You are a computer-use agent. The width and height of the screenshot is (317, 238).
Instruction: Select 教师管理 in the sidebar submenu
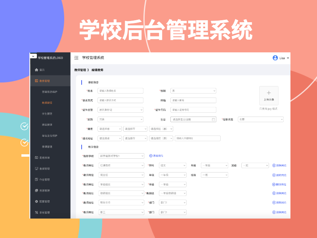pos(47,103)
